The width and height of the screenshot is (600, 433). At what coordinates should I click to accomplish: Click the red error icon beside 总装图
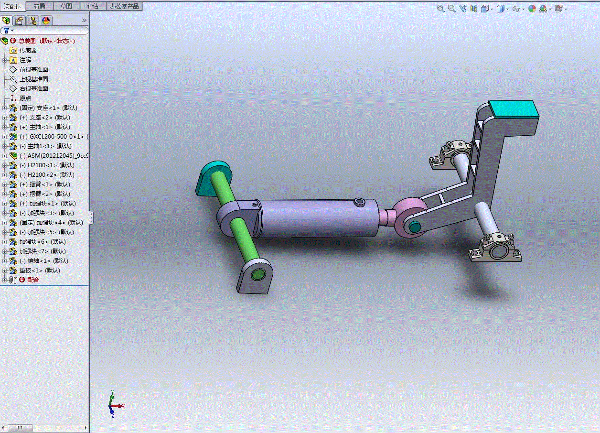(x=13, y=41)
